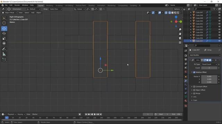Open the Physics properties tab
The height and width of the screenshot is (124, 222).
pyautogui.click(x=186, y=89)
